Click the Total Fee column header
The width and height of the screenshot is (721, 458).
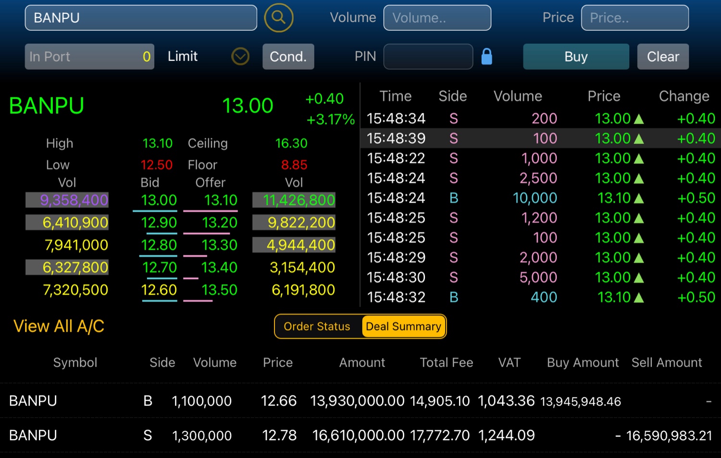click(x=447, y=362)
